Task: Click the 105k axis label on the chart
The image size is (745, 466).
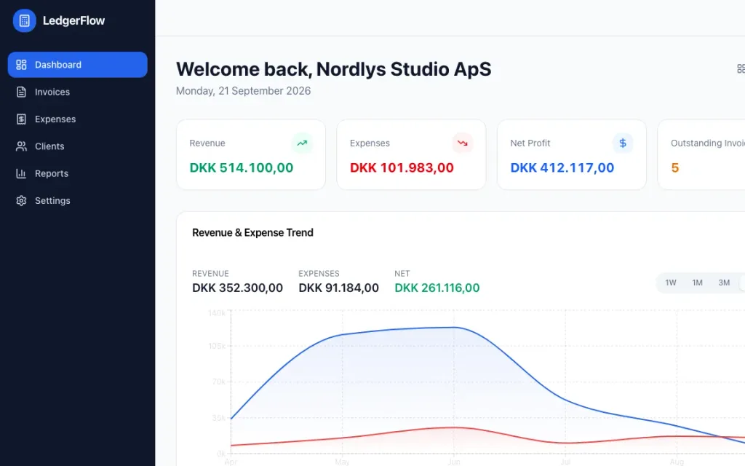Action: pos(217,346)
